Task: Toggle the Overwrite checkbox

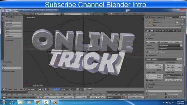Action: tap(147, 94)
